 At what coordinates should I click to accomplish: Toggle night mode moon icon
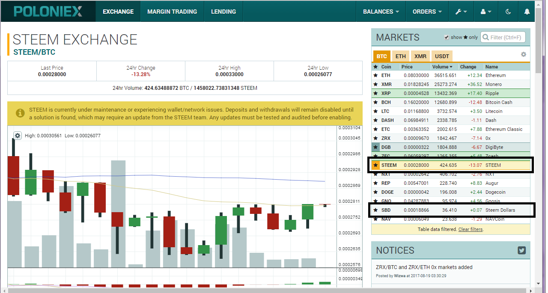pyautogui.click(x=509, y=12)
